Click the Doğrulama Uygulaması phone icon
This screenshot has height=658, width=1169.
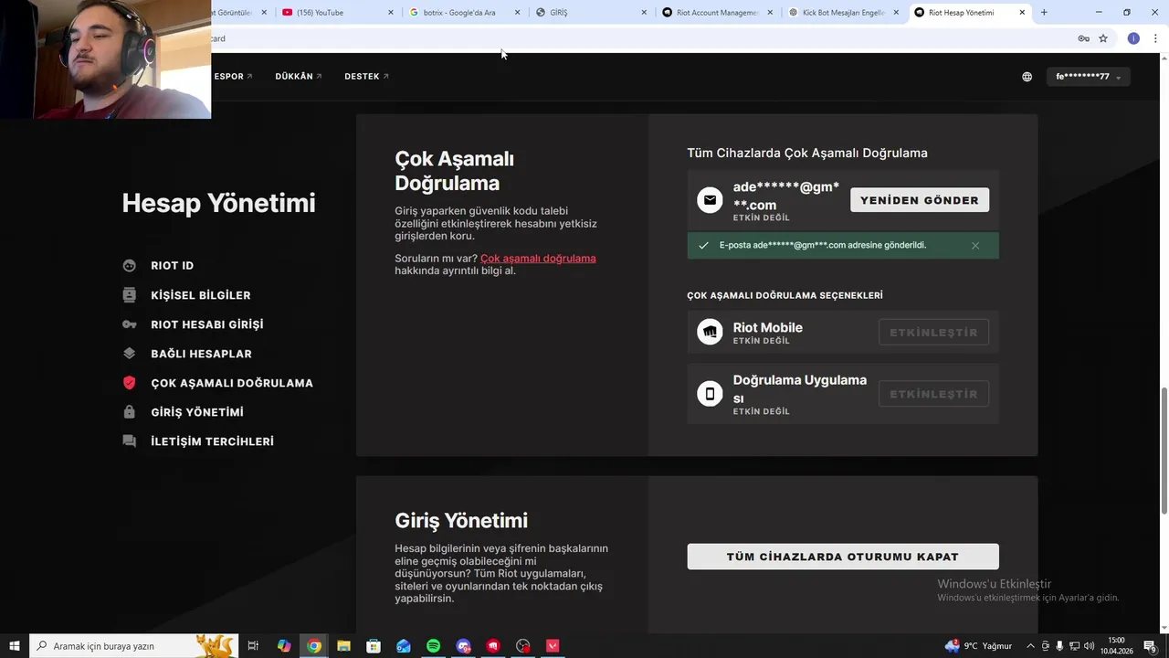710,394
